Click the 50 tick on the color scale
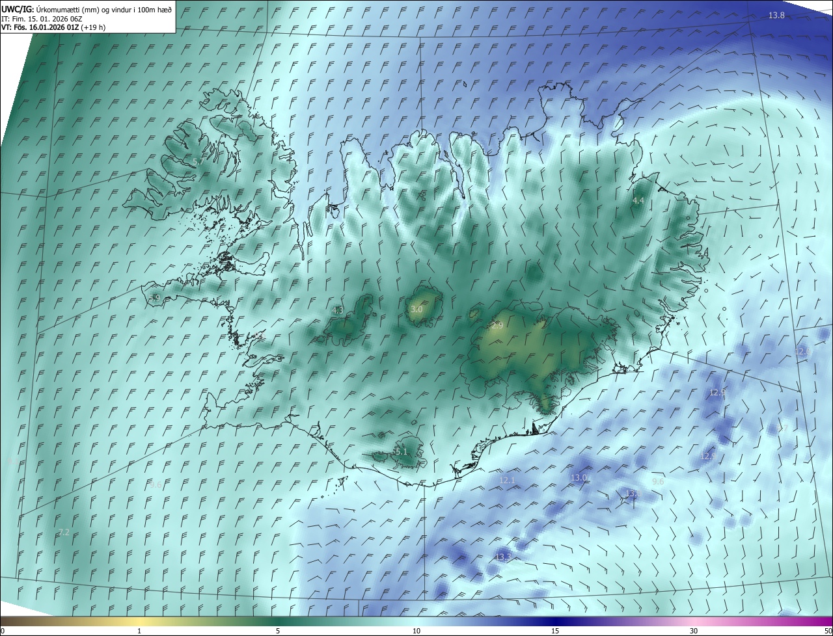The image size is (833, 636). pos(828,631)
